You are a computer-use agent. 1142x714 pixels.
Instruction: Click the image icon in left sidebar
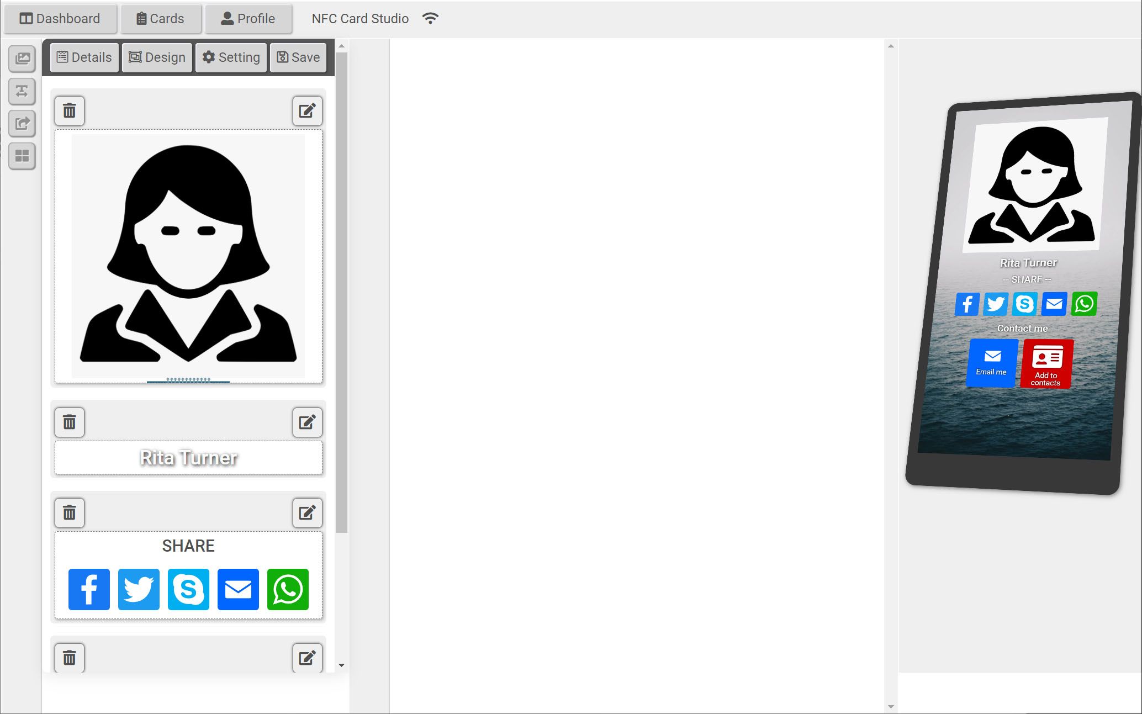(22, 59)
